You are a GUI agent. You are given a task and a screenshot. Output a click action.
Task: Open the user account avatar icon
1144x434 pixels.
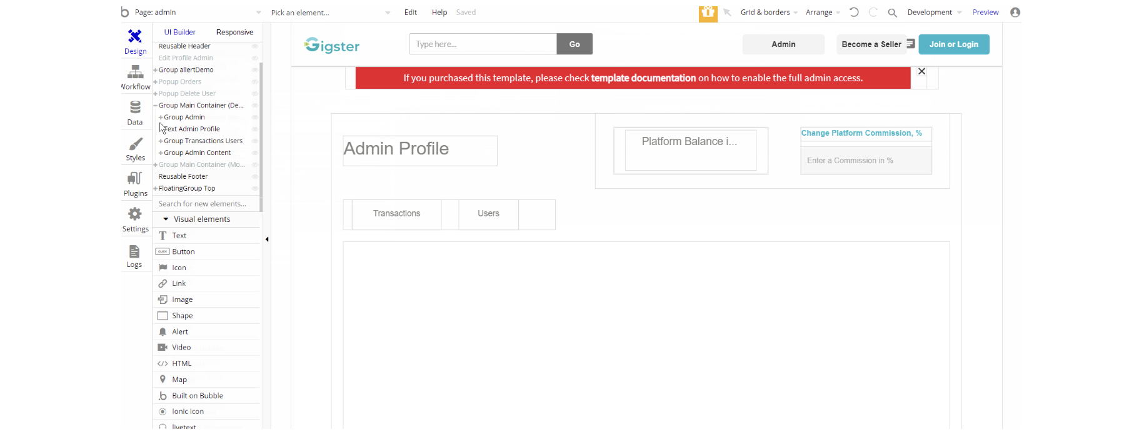click(1015, 12)
